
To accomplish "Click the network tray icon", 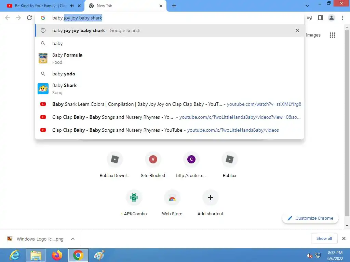I will [318, 255].
